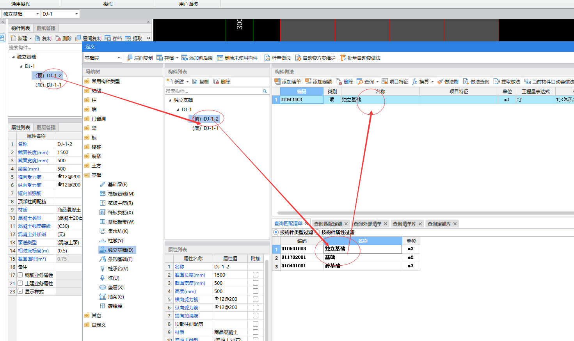Screen dimensions: 574x341
Task: Click 添加清单 in 构件做法 toolbar
Action: pos(288,82)
